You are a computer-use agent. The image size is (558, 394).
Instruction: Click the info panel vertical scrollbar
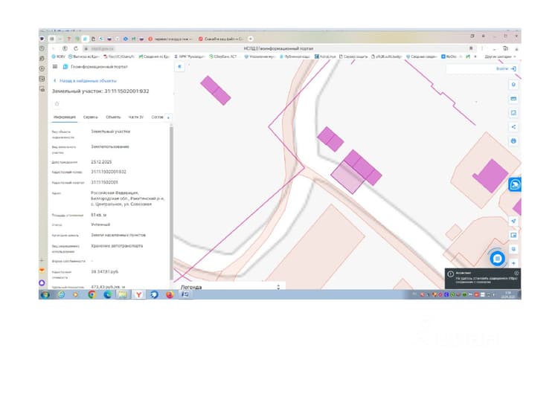click(x=171, y=203)
